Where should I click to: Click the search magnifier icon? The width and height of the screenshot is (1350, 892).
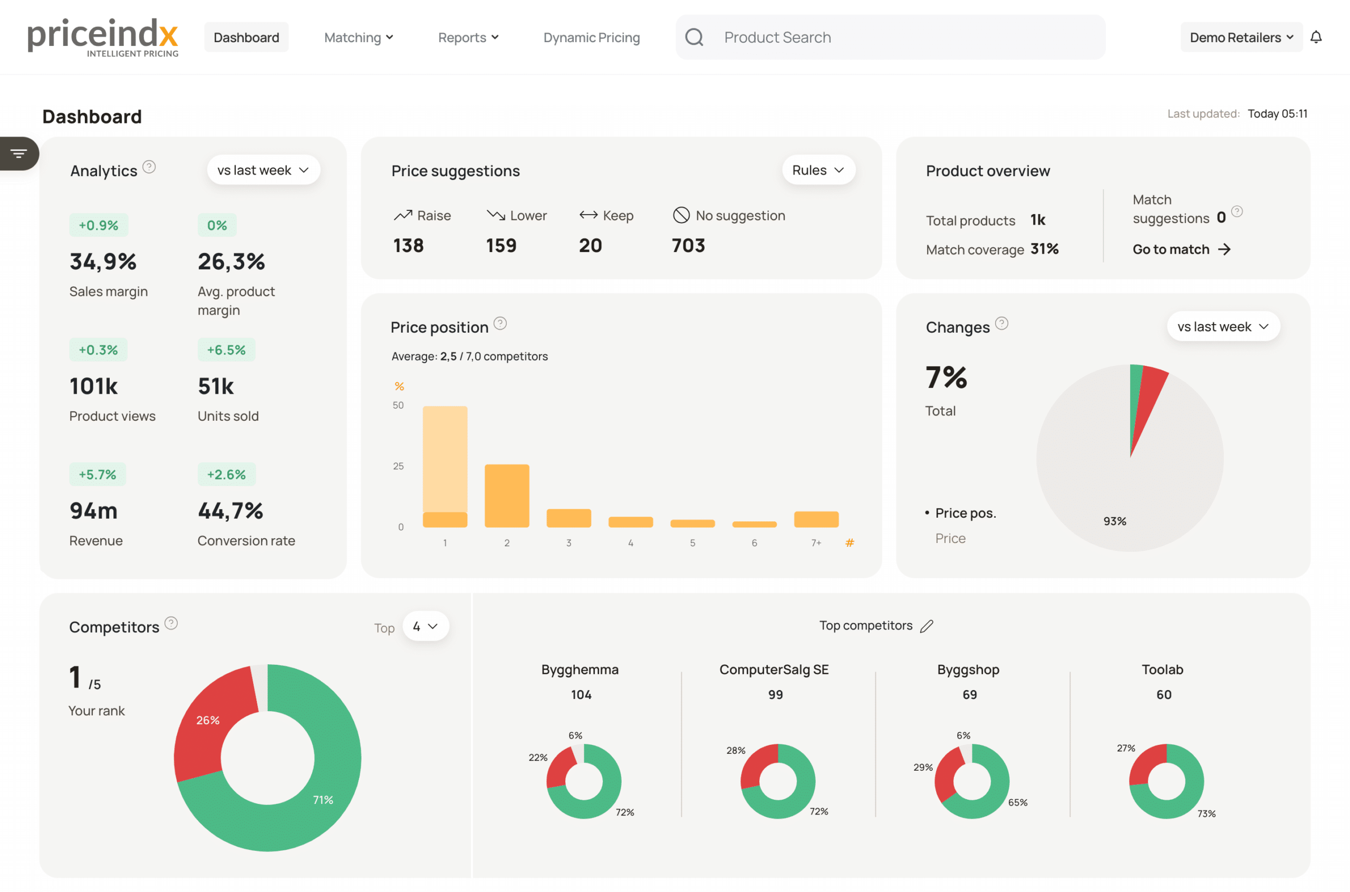[694, 37]
